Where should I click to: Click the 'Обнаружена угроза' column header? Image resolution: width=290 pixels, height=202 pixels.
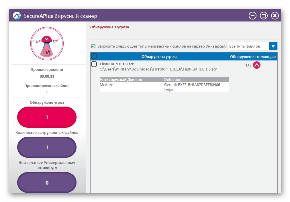click(159, 57)
